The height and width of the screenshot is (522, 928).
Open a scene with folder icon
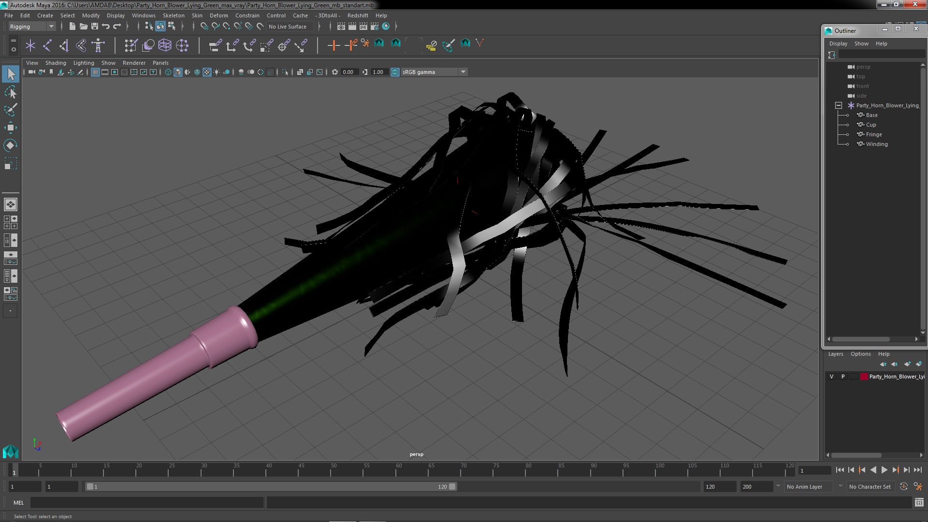click(x=83, y=27)
